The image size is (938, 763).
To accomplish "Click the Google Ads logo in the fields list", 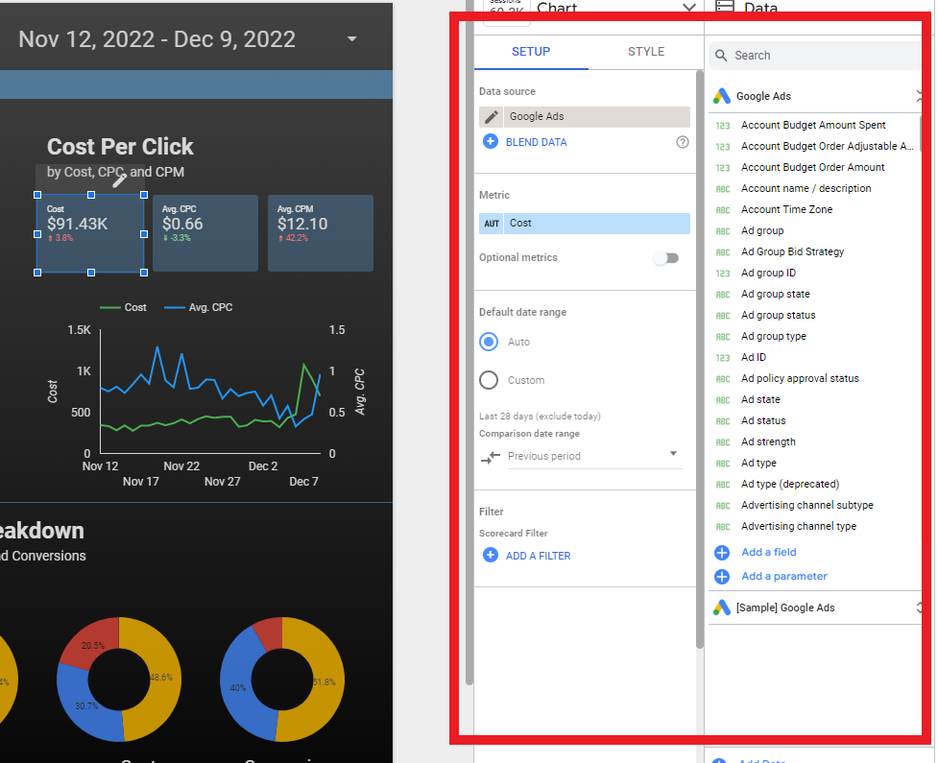I will (721, 96).
